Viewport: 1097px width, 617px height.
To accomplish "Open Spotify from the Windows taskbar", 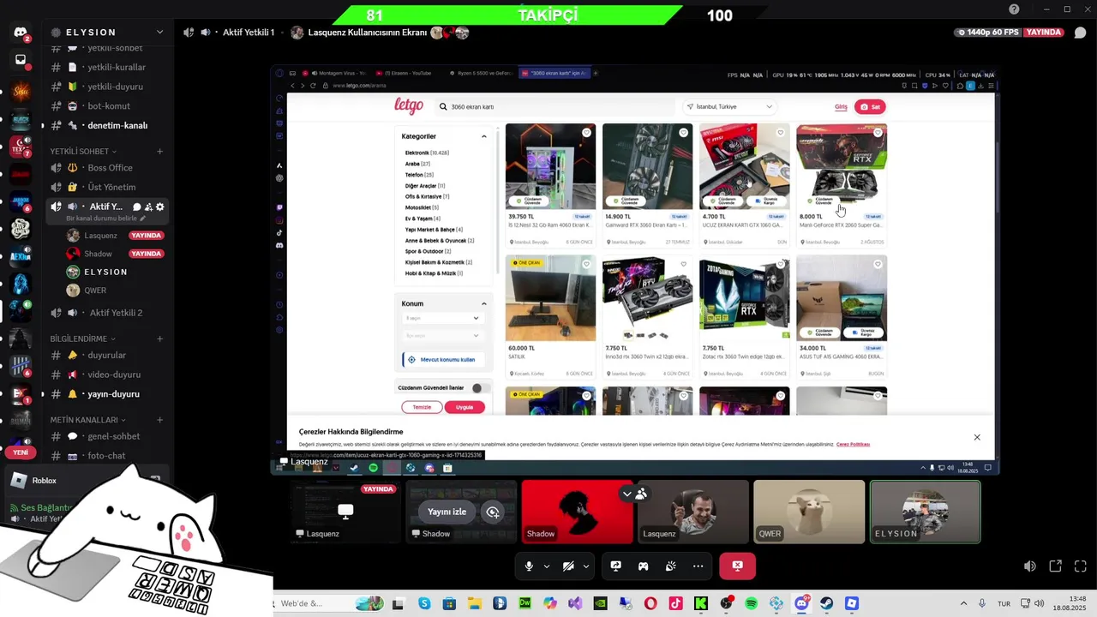I will pyautogui.click(x=752, y=603).
